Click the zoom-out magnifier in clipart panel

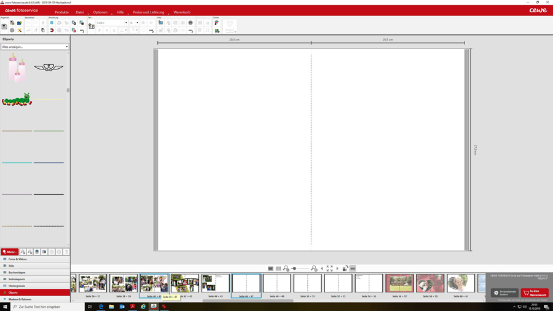pos(23,252)
